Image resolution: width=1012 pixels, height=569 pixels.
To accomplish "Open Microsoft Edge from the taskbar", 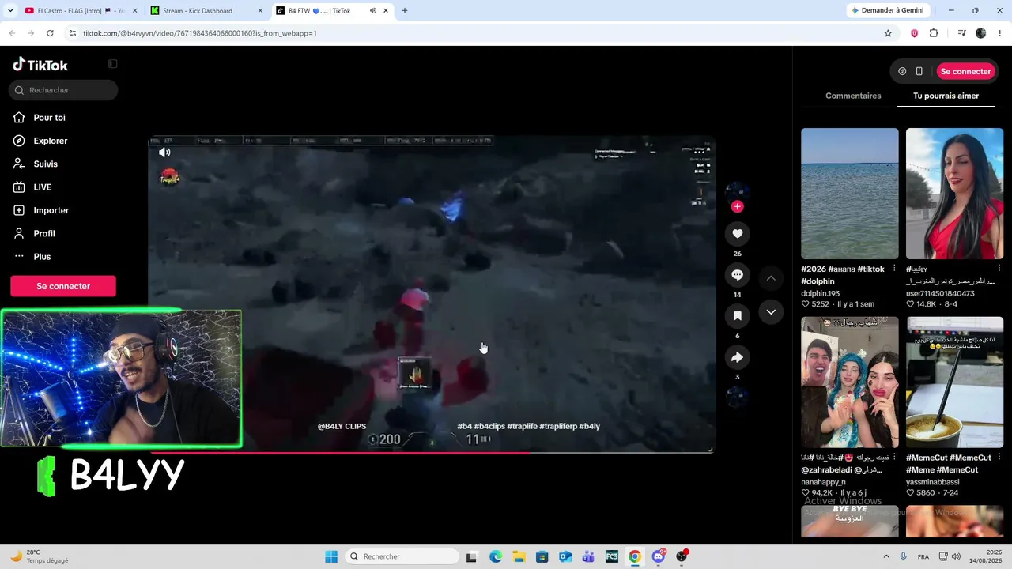I will (x=496, y=556).
